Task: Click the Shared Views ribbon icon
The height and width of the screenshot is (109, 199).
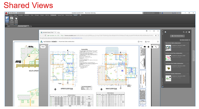Action: coord(7,19)
